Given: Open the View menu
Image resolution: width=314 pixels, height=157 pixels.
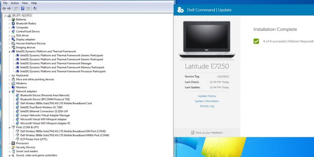Looking at the screenshot, I should pos(25,3).
